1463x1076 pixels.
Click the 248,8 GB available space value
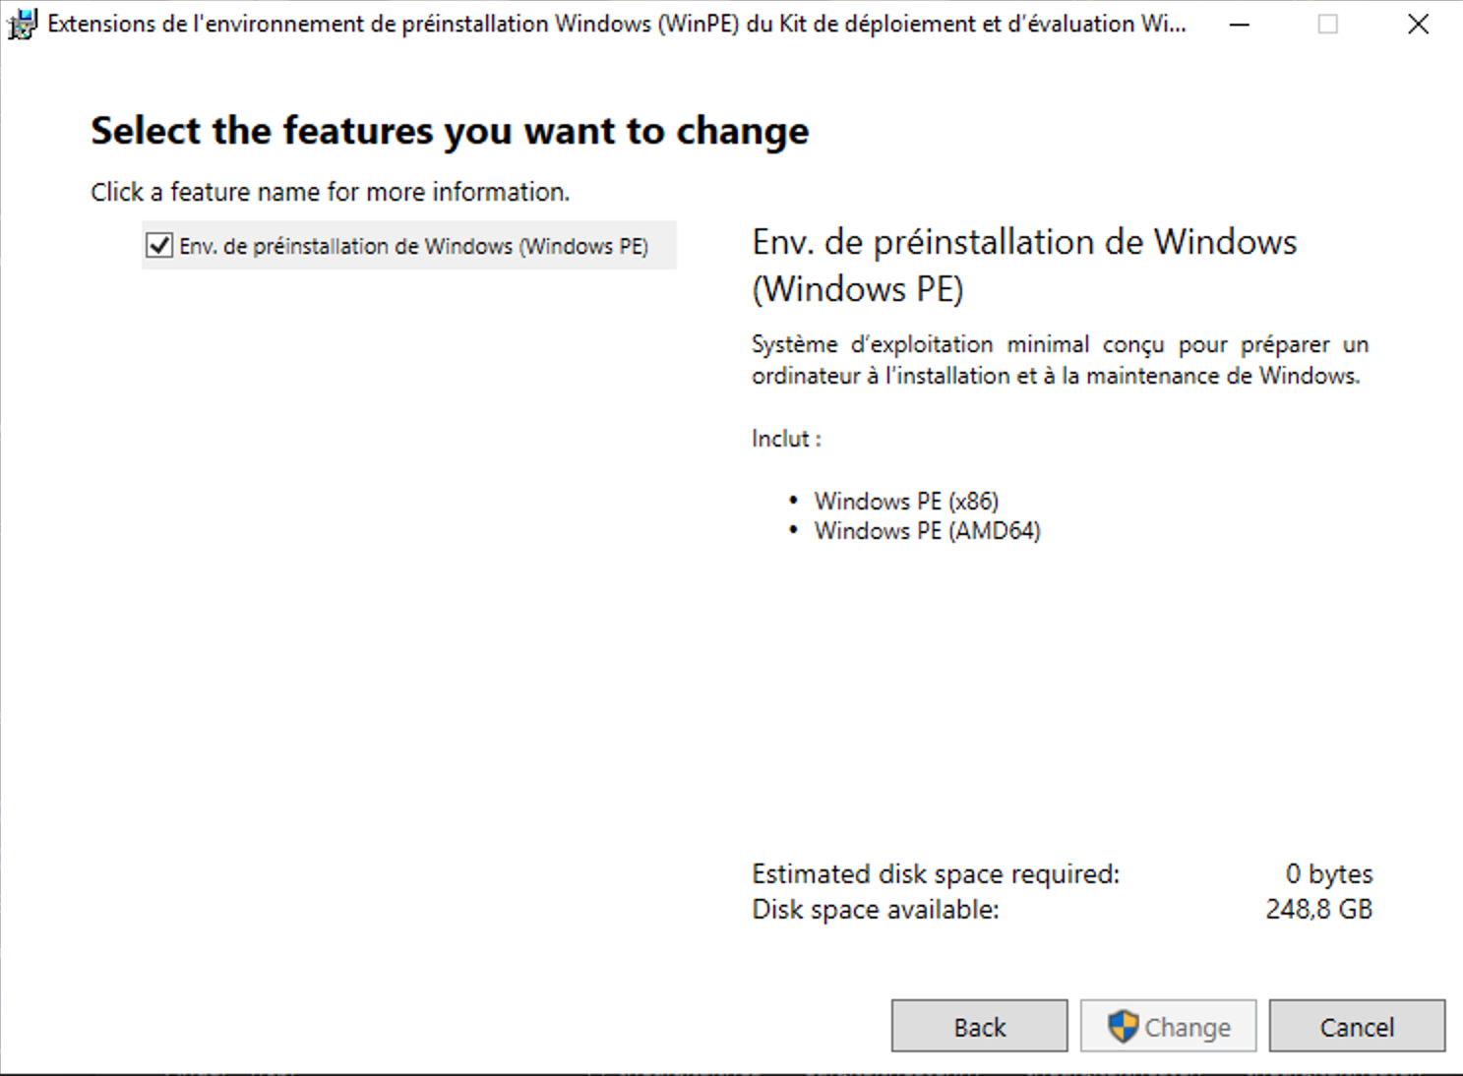click(x=1318, y=910)
